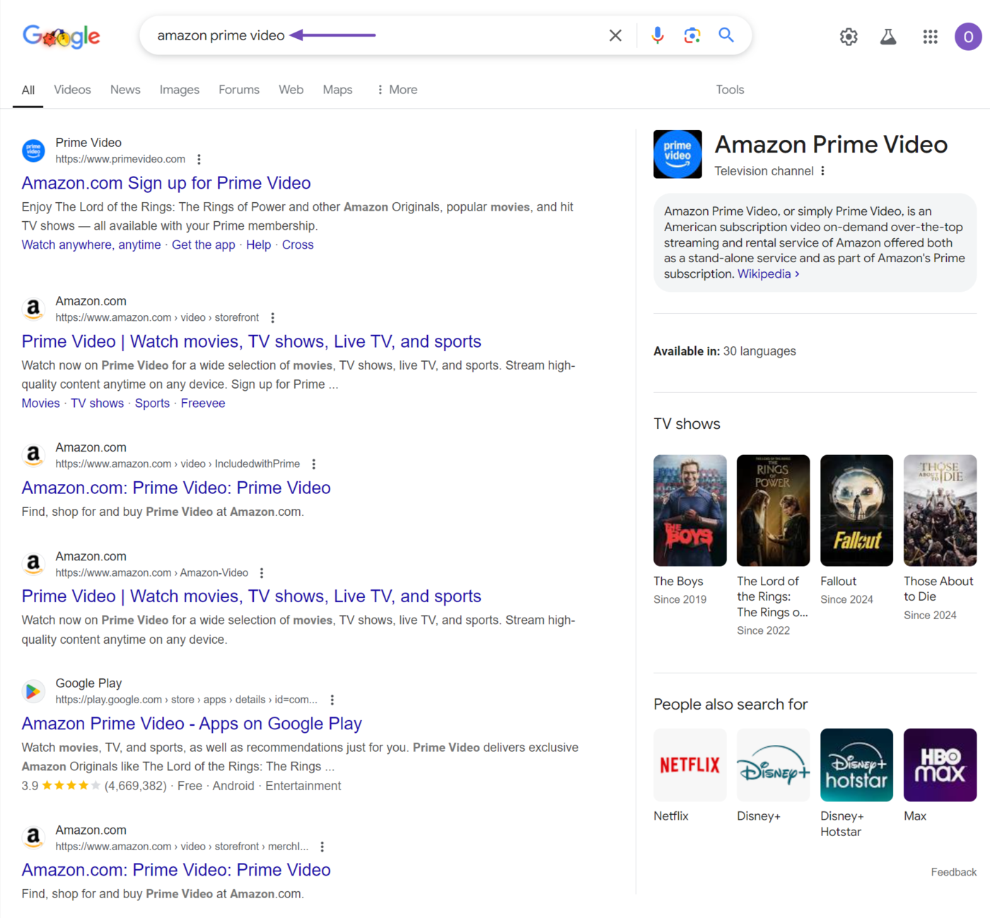Open more options for primevideo.com result
This screenshot has width=990, height=918.
pos(199,160)
